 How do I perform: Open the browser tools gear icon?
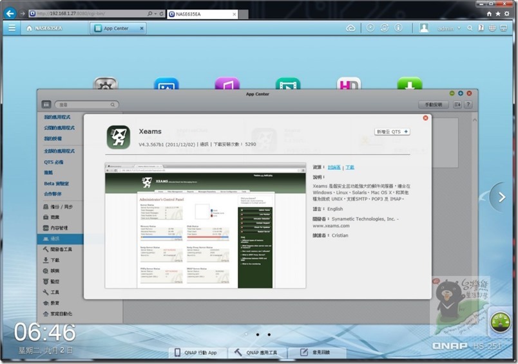[507, 14]
